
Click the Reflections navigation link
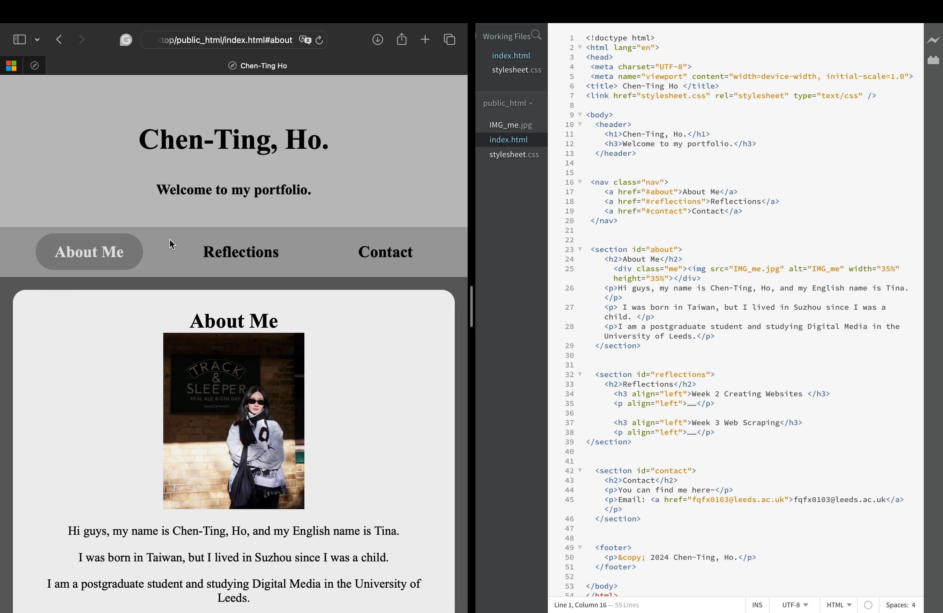(241, 252)
